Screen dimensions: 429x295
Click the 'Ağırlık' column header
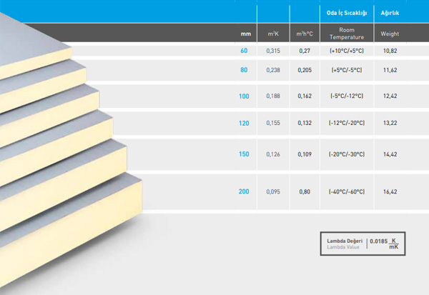[x=390, y=12]
